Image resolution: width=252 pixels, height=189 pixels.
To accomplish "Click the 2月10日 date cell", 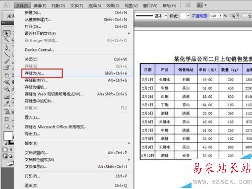I will pyautogui.click(x=148, y=156).
